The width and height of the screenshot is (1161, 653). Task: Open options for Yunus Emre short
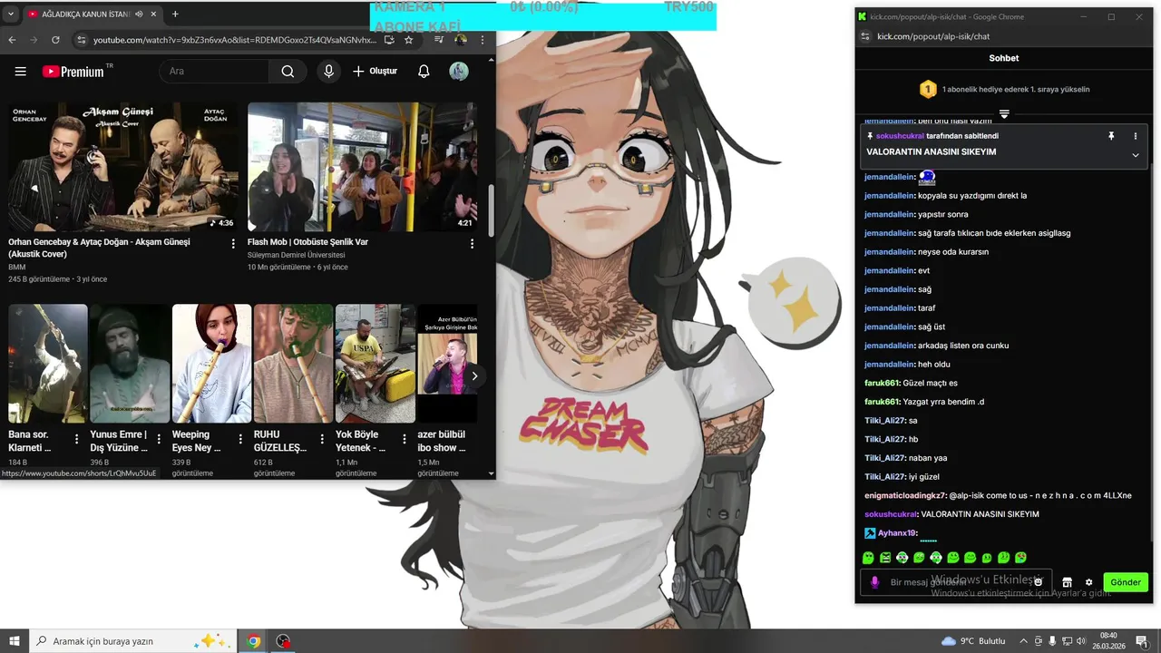click(159, 439)
